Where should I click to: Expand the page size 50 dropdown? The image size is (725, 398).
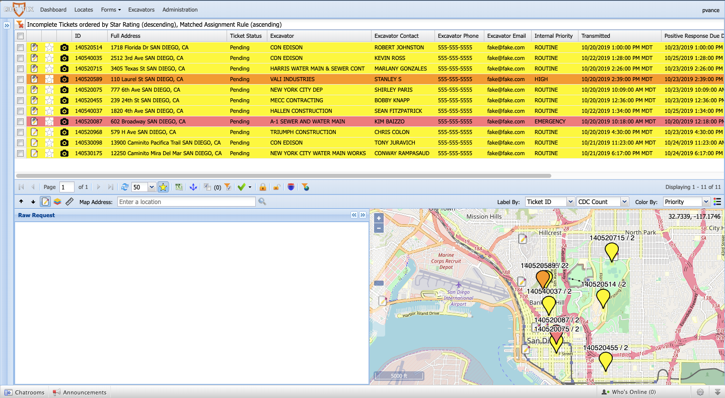[x=152, y=187]
